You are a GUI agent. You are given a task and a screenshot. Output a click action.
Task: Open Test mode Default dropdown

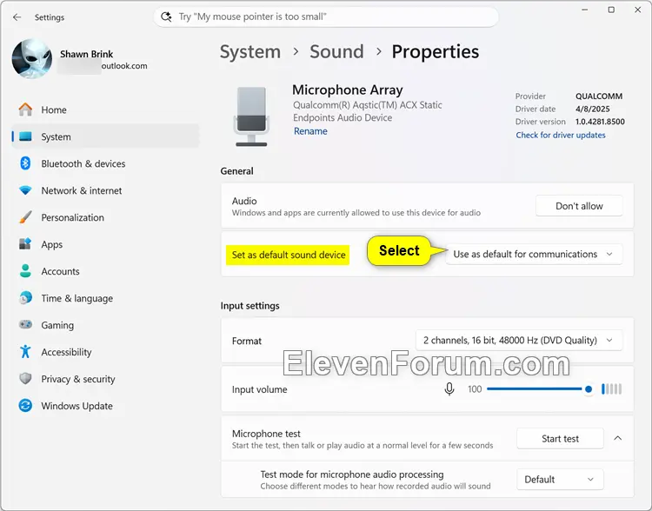(560, 480)
